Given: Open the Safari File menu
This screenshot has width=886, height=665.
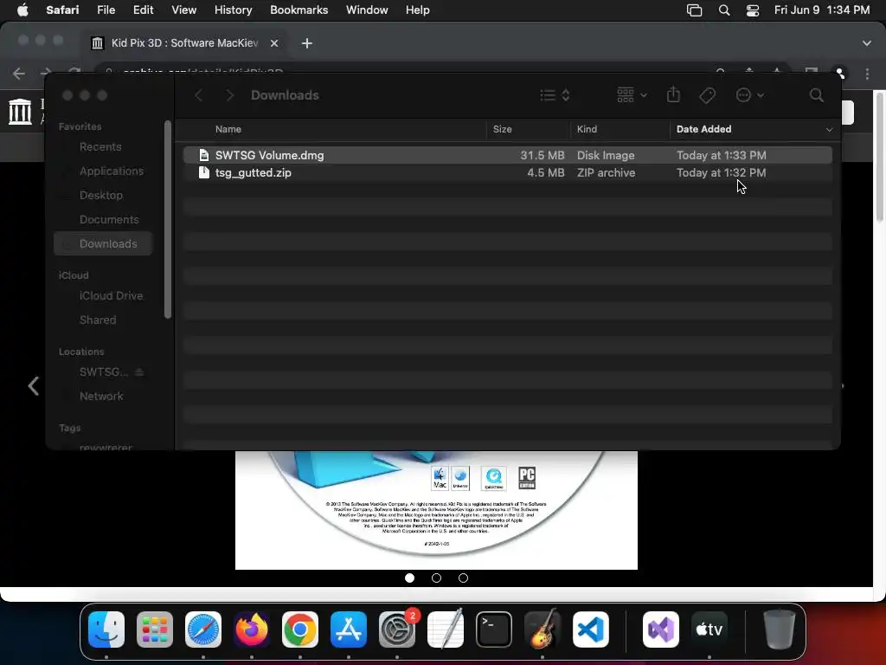Looking at the screenshot, I should [x=106, y=10].
